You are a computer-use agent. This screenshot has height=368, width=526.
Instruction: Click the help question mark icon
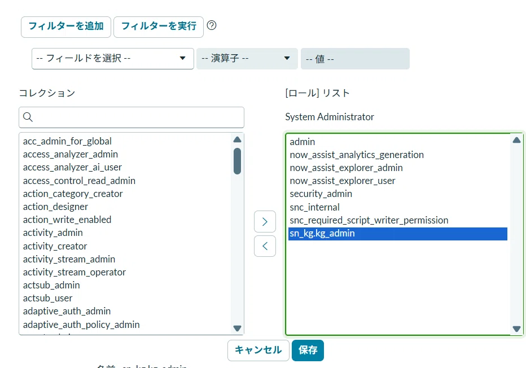(x=212, y=25)
